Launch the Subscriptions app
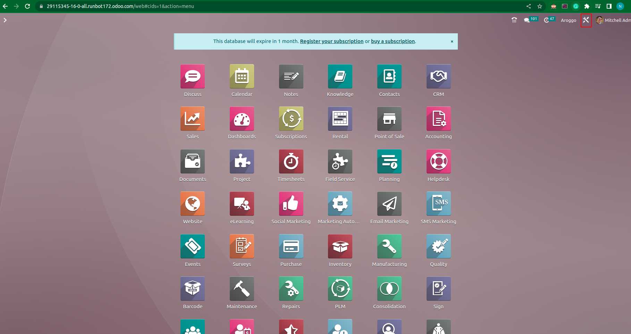 click(291, 119)
